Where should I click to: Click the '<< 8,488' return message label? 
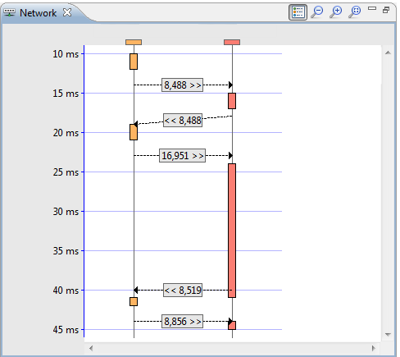183,121
